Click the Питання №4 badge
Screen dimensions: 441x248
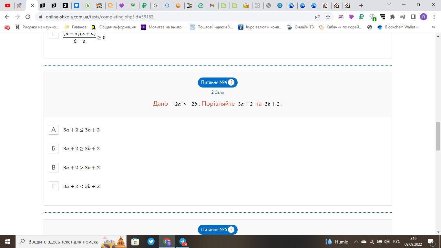pyautogui.click(x=218, y=82)
